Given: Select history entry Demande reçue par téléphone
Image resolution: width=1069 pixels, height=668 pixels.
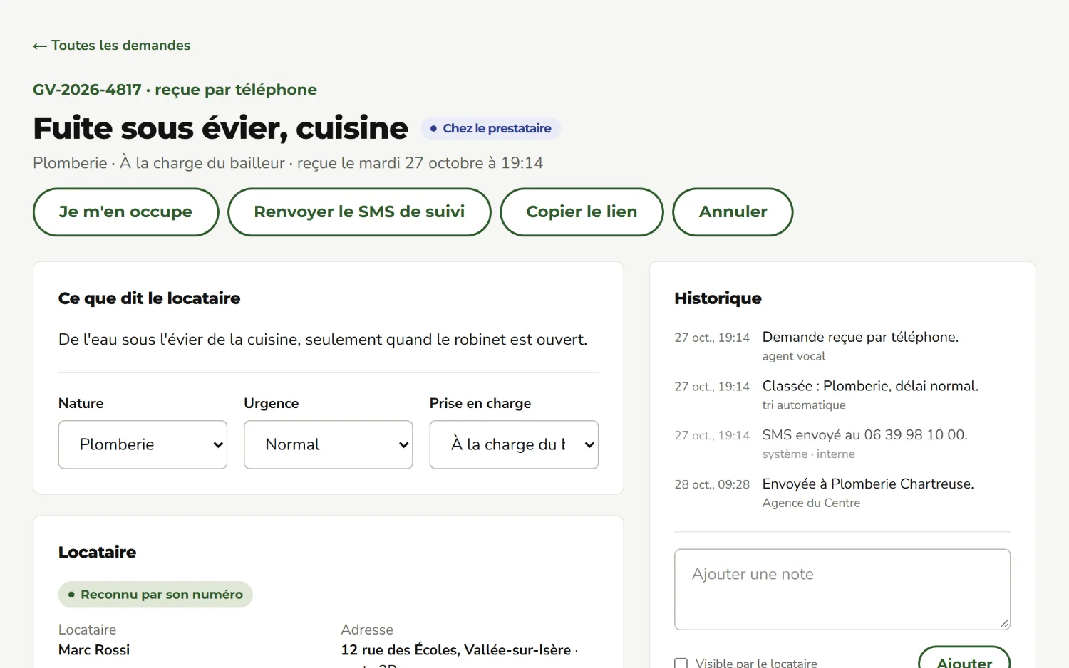Looking at the screenshot, I should [x=860, y=338].
